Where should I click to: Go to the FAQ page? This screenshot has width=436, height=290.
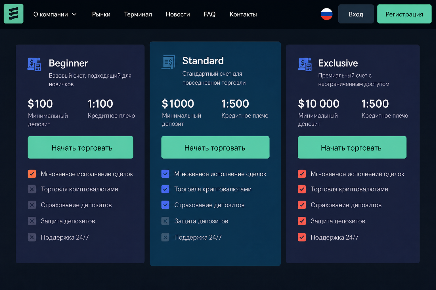click(210, 14)
